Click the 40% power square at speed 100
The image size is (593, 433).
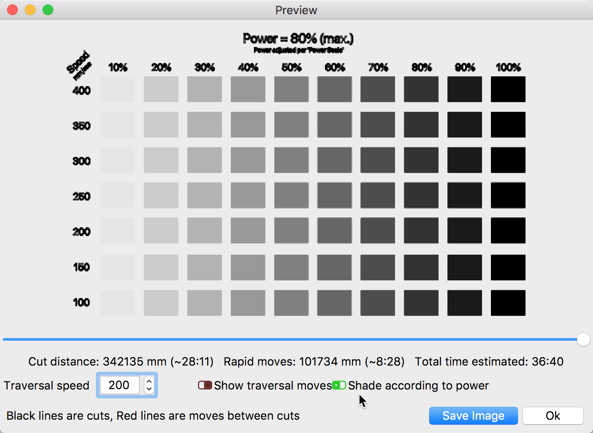[248, 303]
